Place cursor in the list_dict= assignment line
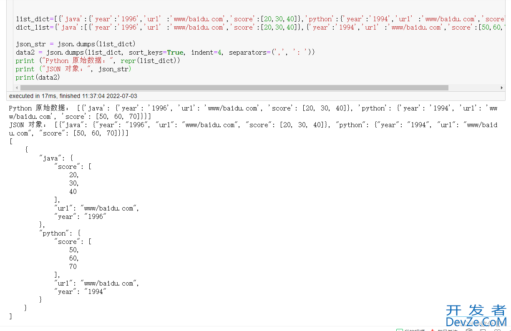Screen dimensions: 511x331 tap(260, 19)
